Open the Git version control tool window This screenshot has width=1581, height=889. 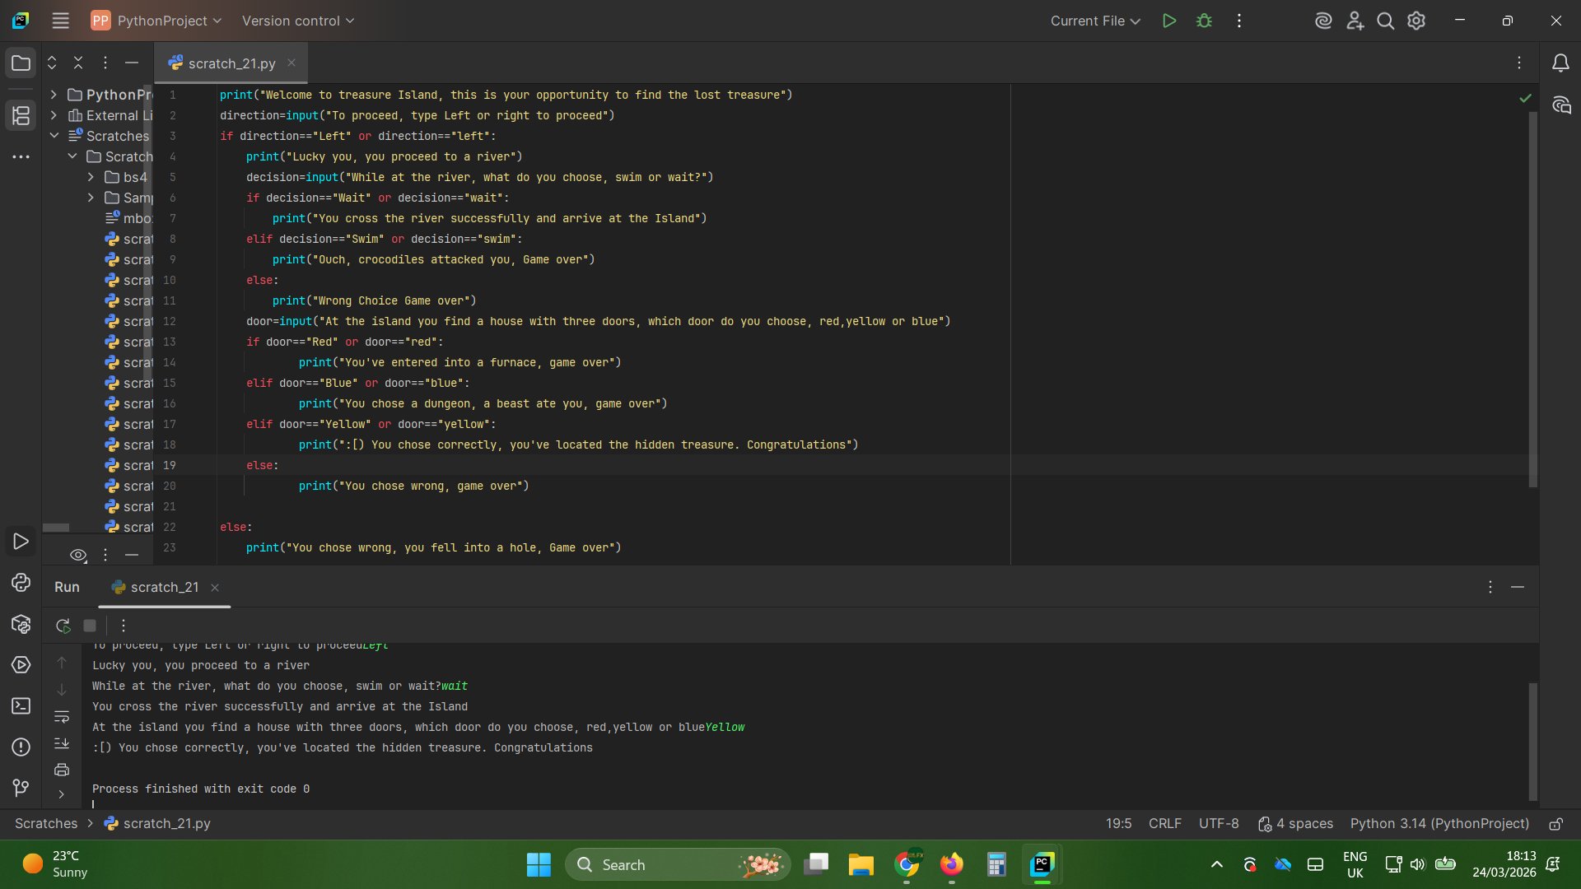(x=21, y=788)
